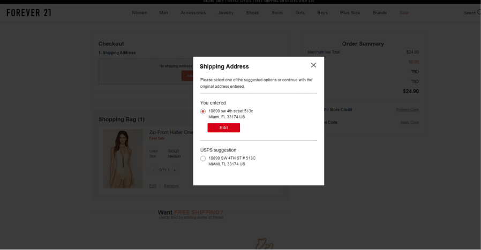Click the 'Shopping Bag (1)' heading
The height and width of the screenshot is (250, 481).
pos(122,119)
